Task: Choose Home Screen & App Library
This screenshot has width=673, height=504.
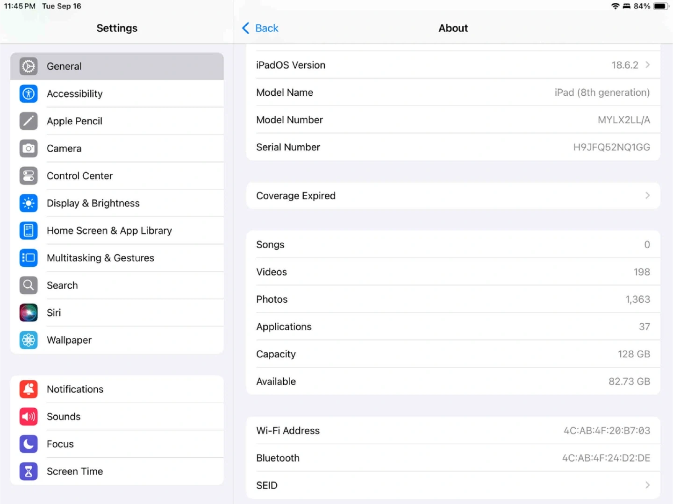Action: (x=109, y=231)
